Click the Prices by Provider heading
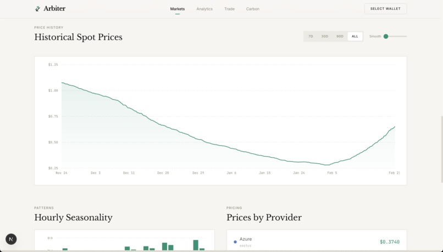 pos(264,217)
